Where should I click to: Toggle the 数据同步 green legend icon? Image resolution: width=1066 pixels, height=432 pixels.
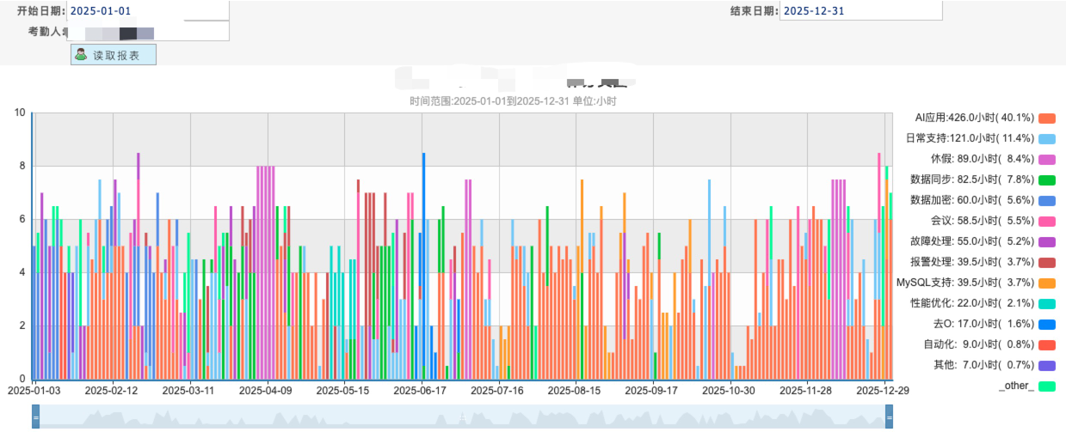(x=1046, y=179)
